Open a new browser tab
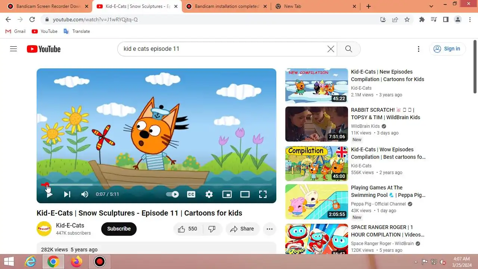Image resolution: width=478 pixels, height=269 pixels. 369,6
